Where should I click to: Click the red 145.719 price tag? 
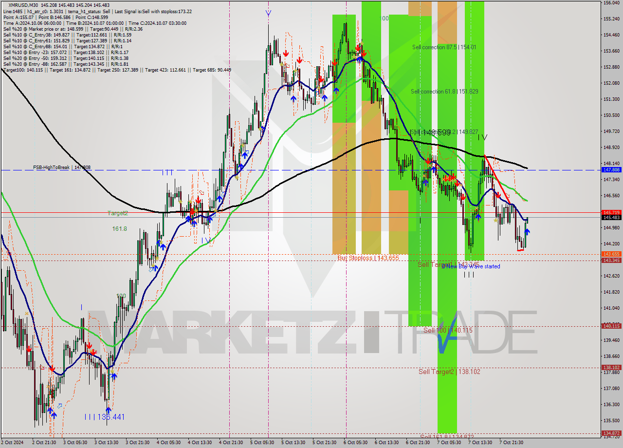(x=611, y=212)
